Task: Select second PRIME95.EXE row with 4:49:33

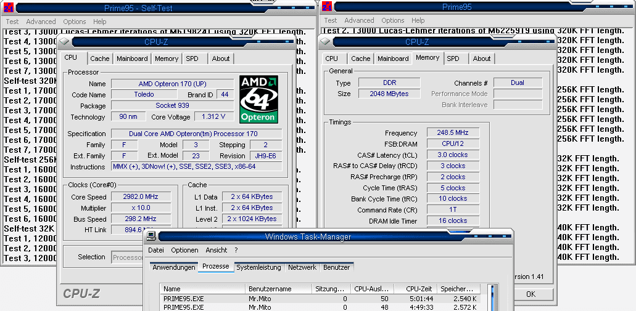Action: tap(320, 307)
